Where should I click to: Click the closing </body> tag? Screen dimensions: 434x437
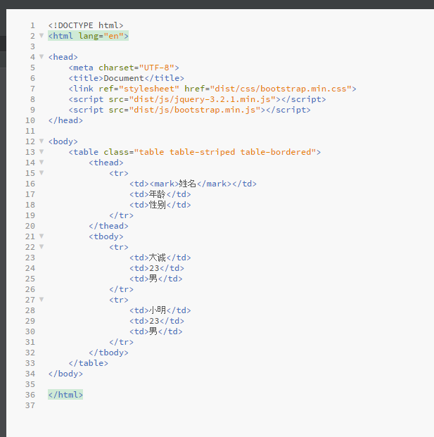[x=65, y=374]
